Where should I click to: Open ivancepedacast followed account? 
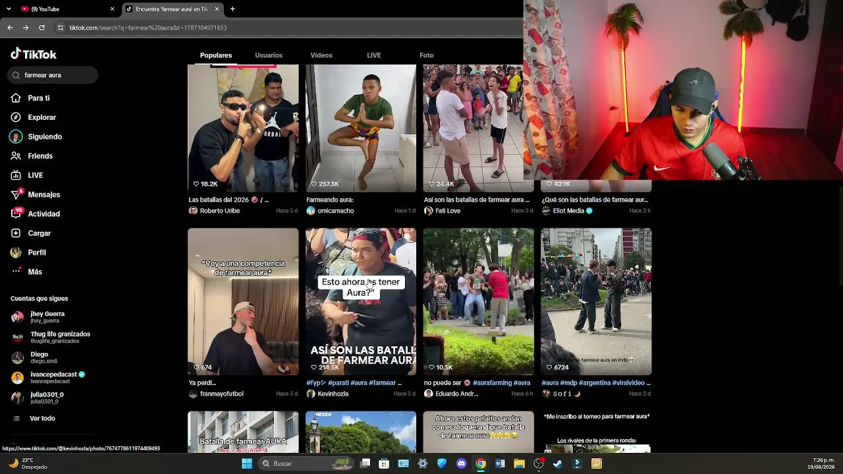48,377
